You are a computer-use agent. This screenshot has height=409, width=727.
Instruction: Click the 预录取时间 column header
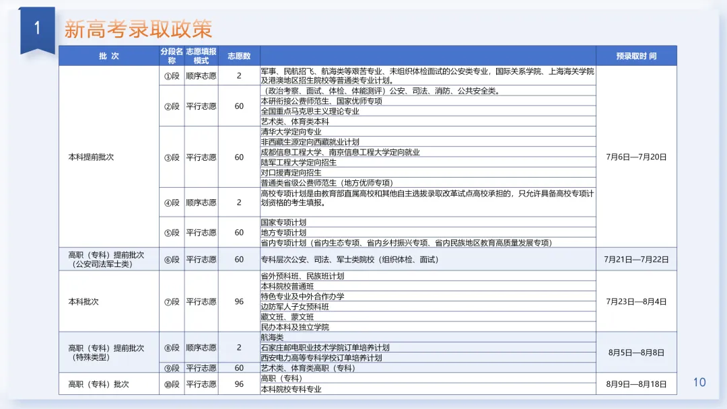pyautogui.click(x=636, y=56)
